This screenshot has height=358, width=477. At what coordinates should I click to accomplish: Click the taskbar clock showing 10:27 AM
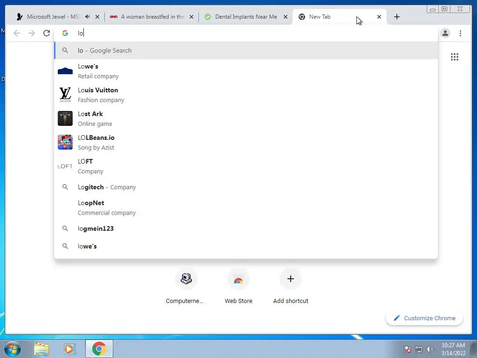pos(453,349)
